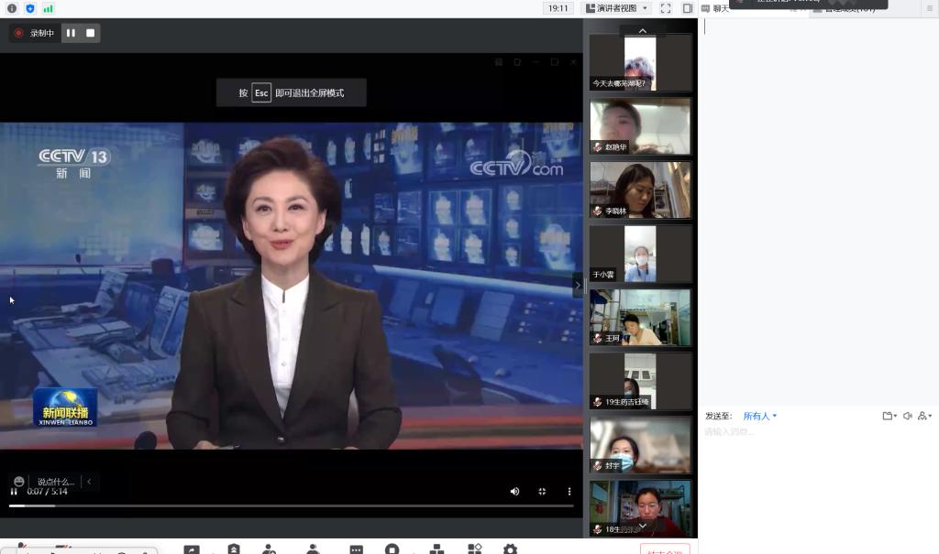
Task: Click the full screen icon in top bar
Action: click(666, 8)
